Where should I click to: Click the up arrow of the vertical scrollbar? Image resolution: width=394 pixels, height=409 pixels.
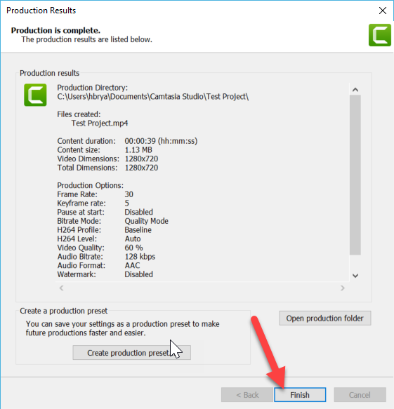click(355, 90)
